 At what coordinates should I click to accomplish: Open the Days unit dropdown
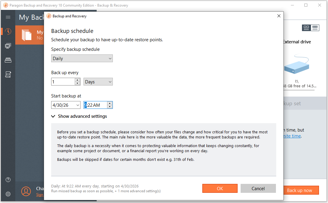pyautogui.click(x=98, y=82)
